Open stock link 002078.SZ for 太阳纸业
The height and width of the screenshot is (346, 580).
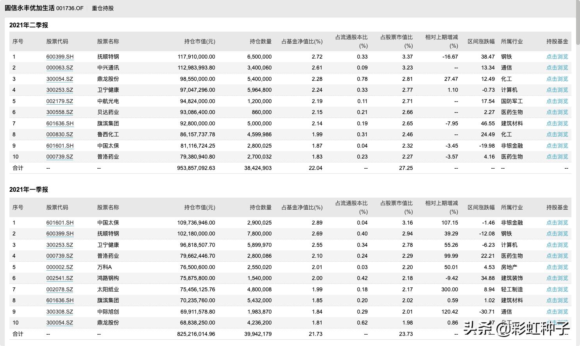tap(59, 289)
